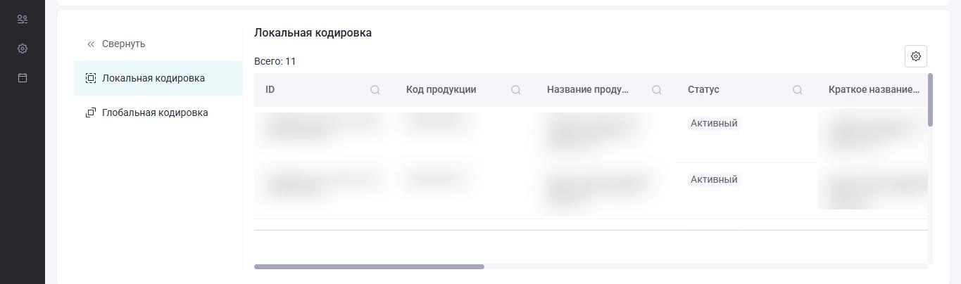961x284 pixels.
Task: Open the users icon in dark sidebar
Action: [23, 20]
